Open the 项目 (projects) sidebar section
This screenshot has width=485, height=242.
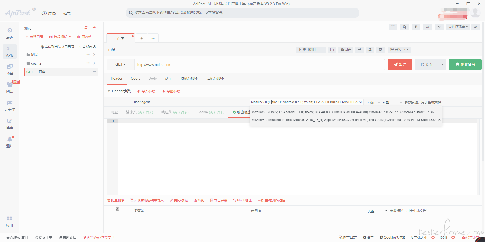(x=10, y=70)
